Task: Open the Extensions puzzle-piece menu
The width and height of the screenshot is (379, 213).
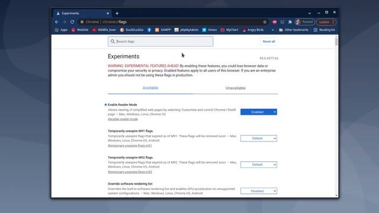Action: coord(290,22)
